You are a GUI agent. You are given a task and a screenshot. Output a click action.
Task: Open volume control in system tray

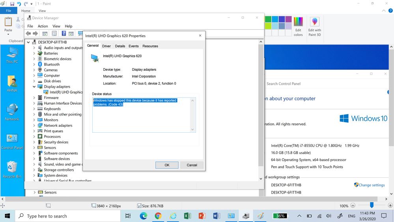[329, 216]
